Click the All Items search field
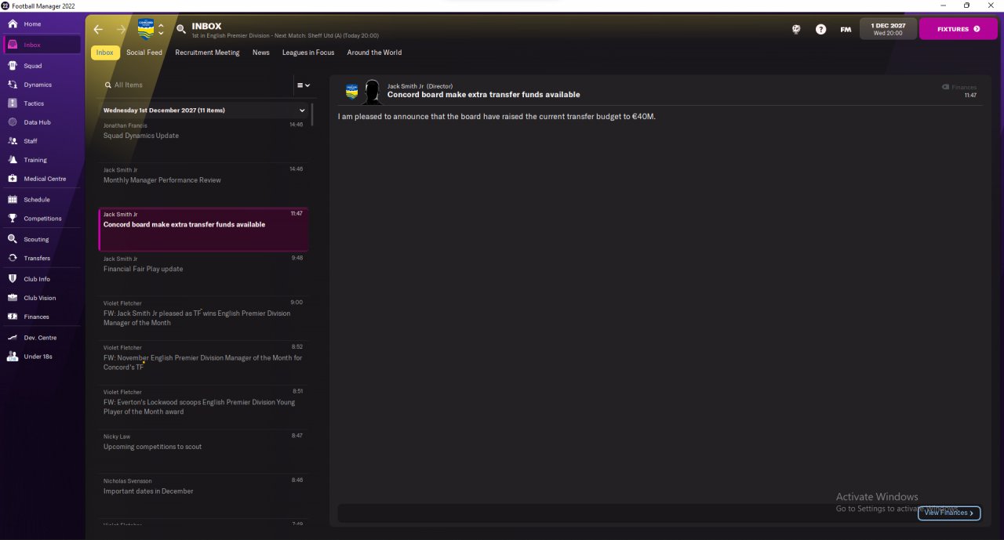The image size is (1004, 540). coord(193,85)
